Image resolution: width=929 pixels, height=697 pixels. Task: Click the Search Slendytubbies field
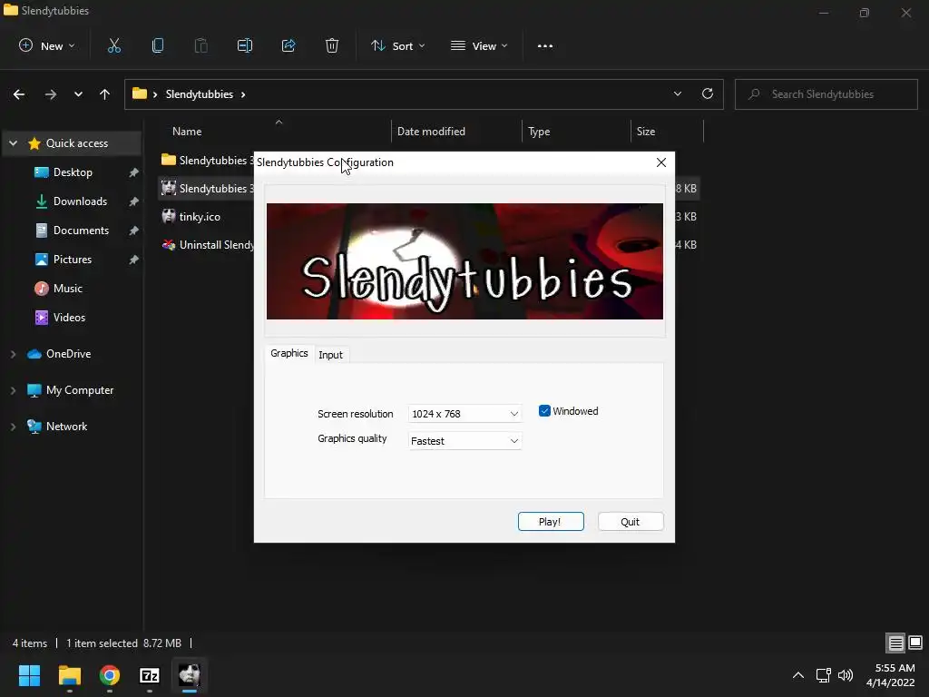click(826, 94)
